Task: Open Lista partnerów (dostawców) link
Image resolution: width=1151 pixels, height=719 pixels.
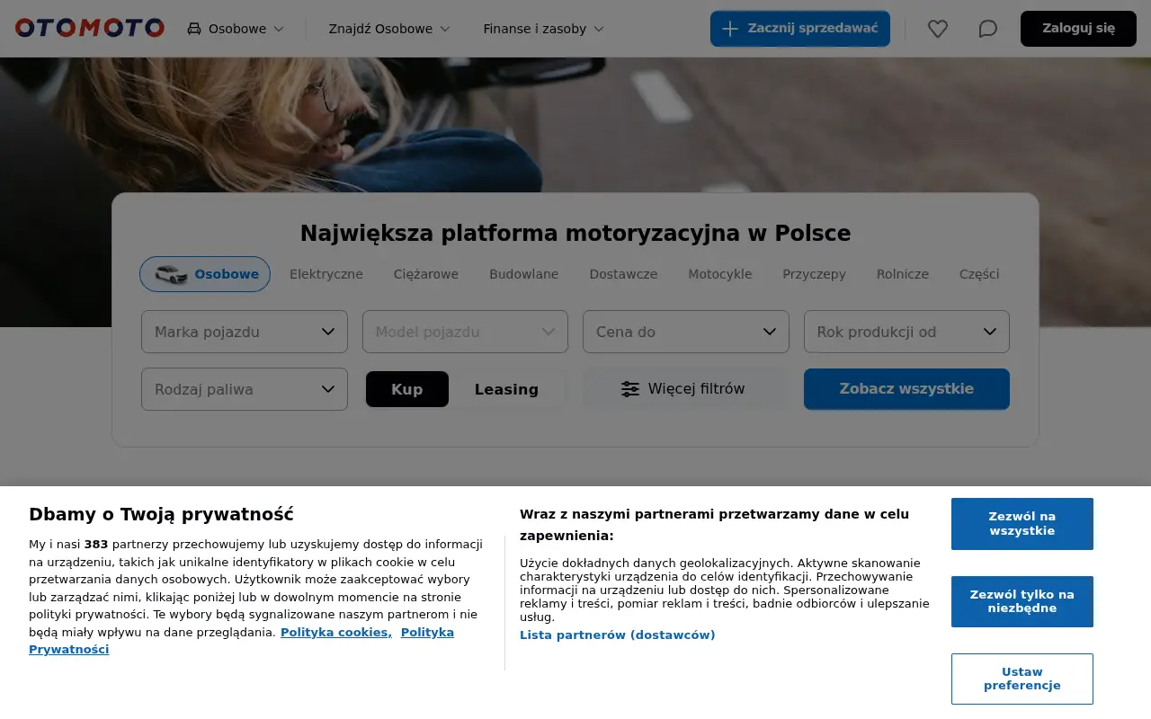Action: pyautogui.click(x=618, y=635)
